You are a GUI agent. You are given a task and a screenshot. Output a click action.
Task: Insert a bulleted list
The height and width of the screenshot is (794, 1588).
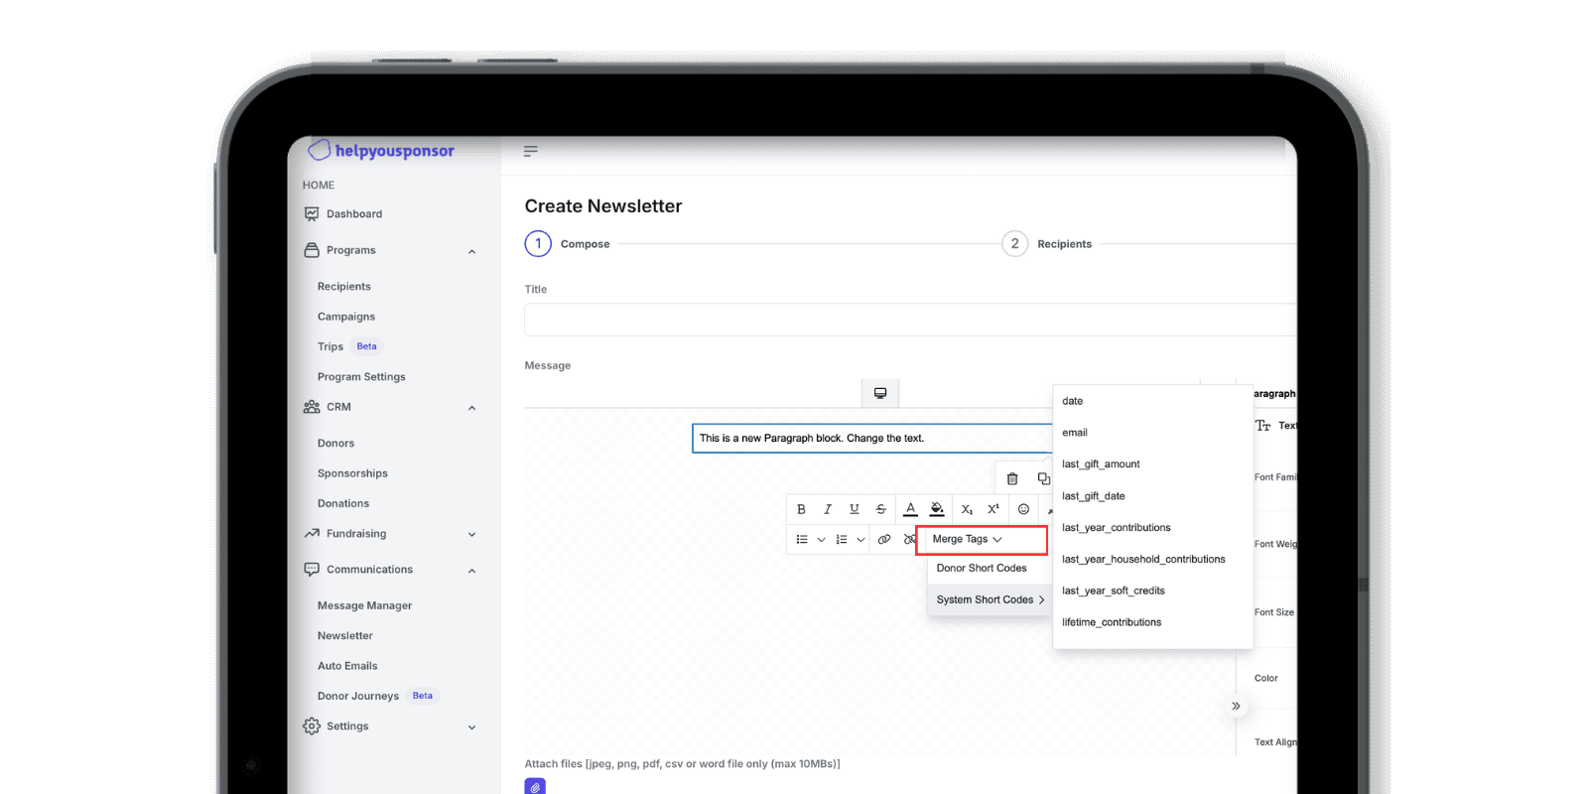coord(802,539)
